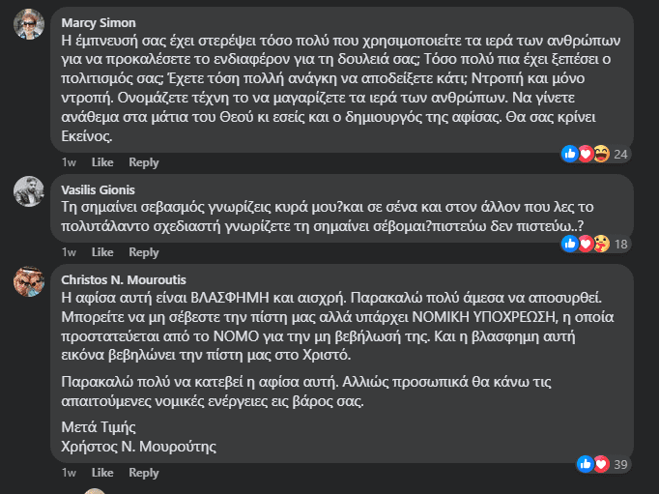Reply to Vasilis Gionis's comment
The height and width of the screenshot is (494, 659).
click(144, 252)
